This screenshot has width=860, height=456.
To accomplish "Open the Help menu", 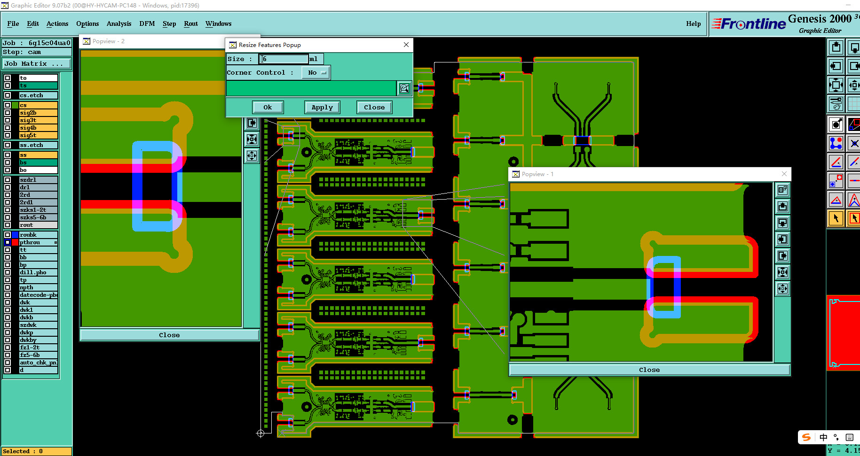I will 694,23.
